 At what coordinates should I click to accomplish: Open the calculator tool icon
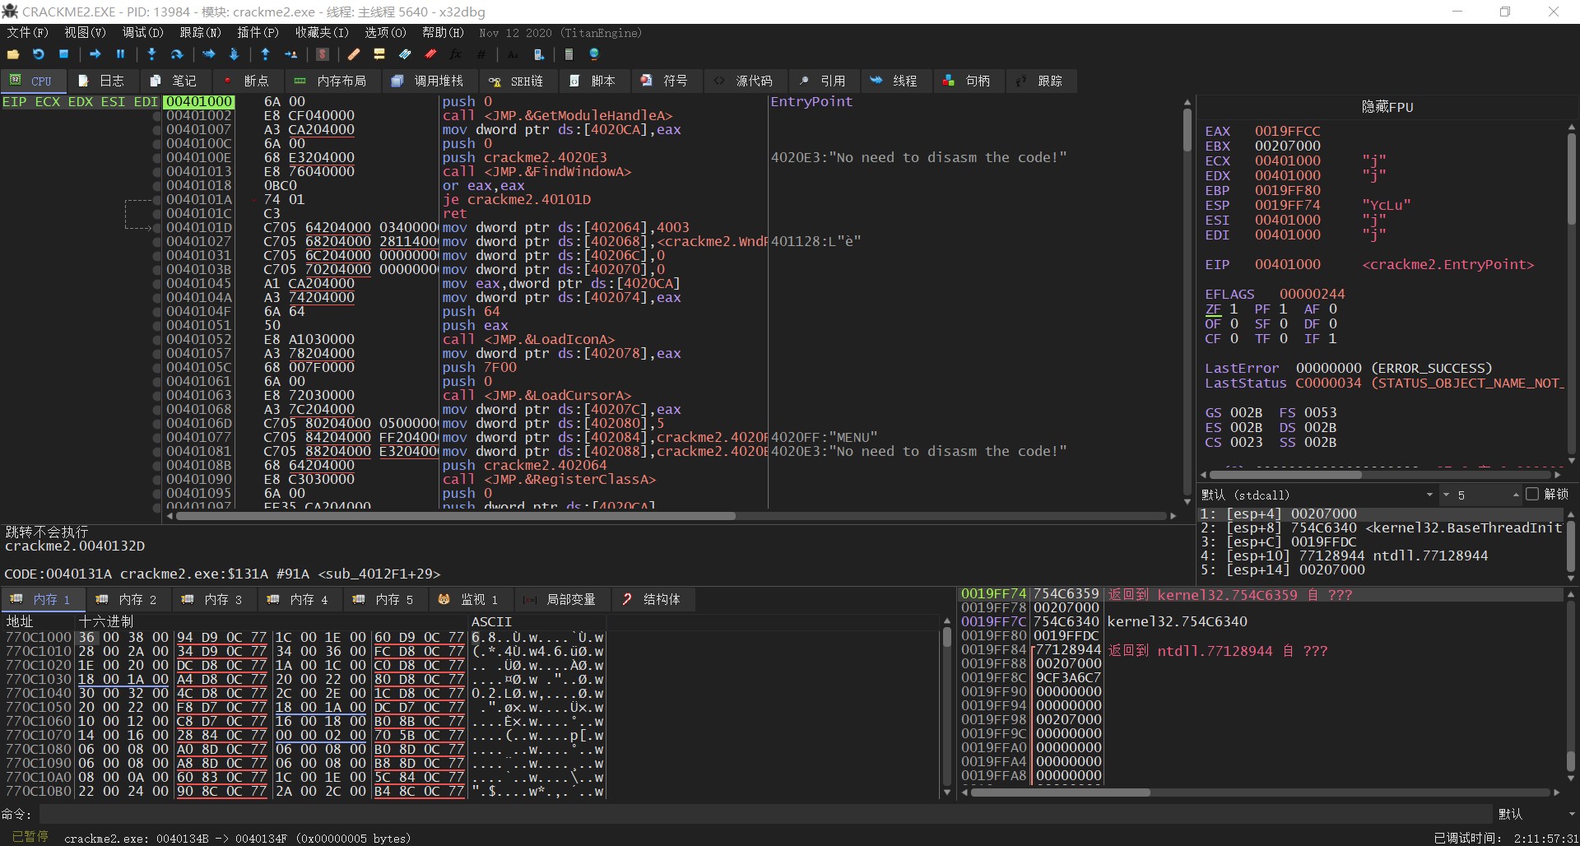pyautogui.click(x=569, y=54)
